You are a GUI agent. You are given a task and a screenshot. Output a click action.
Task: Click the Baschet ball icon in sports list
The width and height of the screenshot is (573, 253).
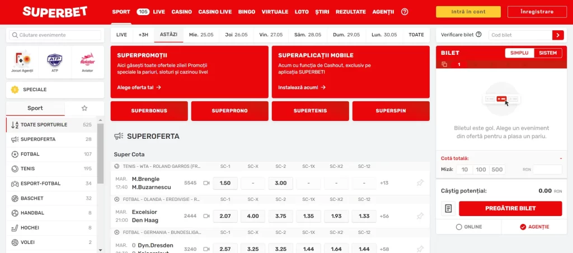[x=15, y=199]
